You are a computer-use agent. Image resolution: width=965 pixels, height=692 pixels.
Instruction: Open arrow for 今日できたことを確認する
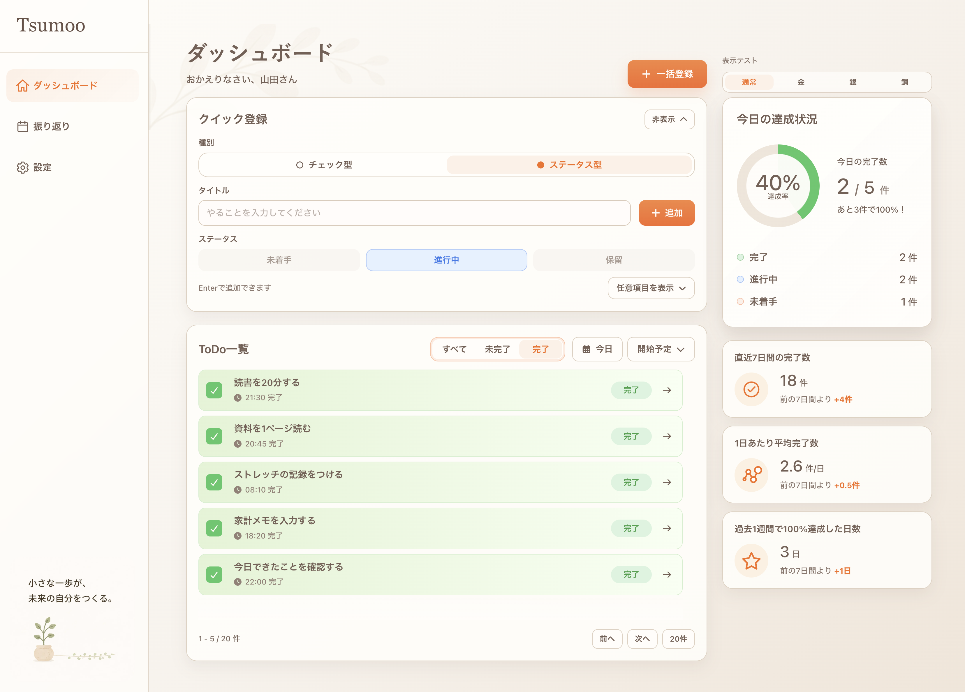[667, 575]
